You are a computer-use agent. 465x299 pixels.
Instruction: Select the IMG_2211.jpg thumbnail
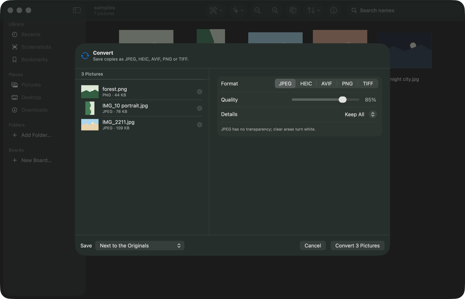90,125
